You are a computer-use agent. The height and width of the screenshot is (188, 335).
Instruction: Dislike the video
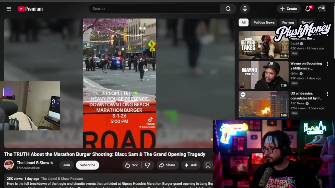(x=147, y=165)
